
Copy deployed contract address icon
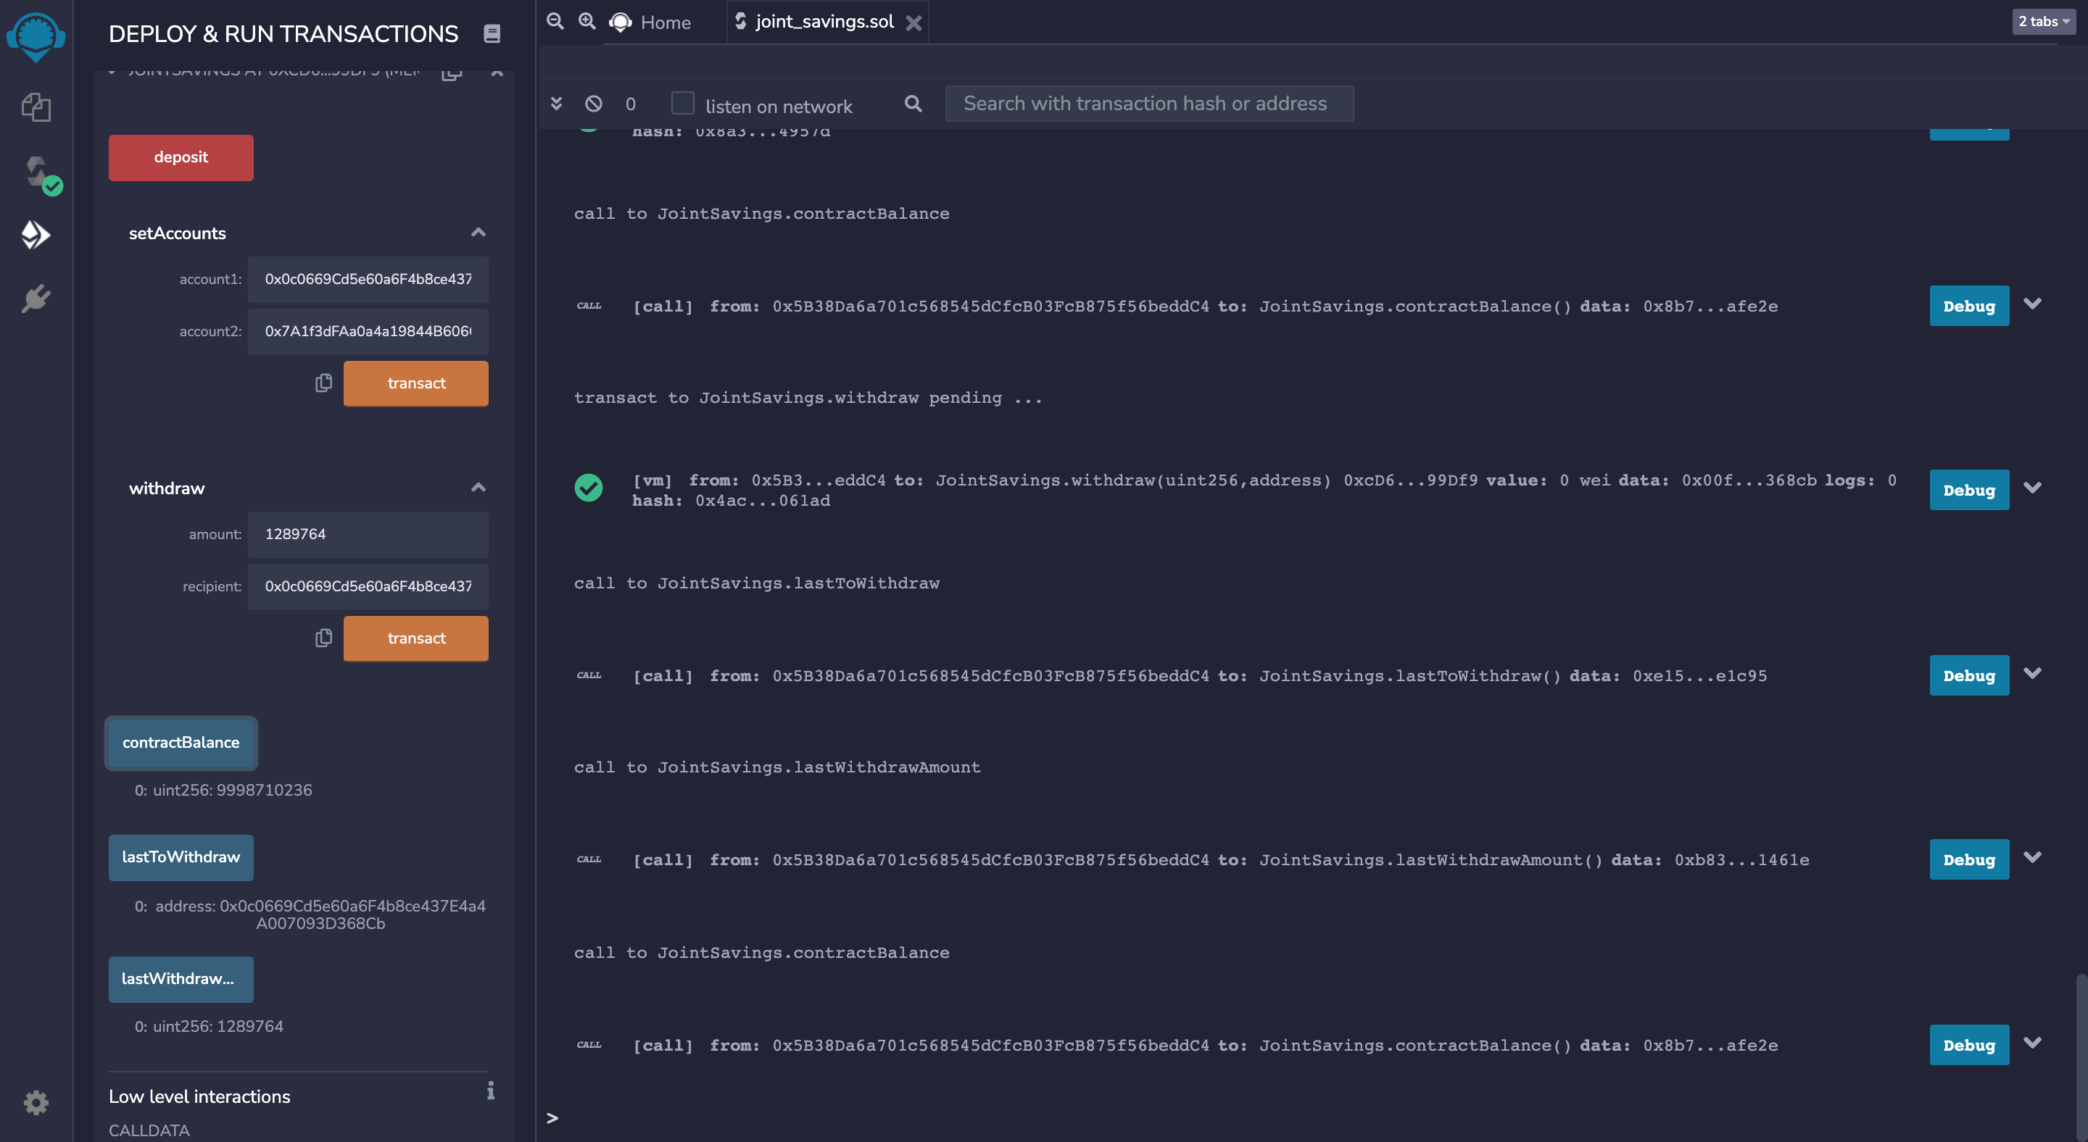[x=452, y=74]
